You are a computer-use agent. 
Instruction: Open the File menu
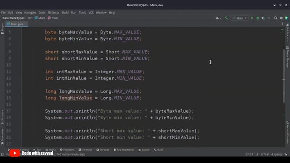click(x=3, y=13)
